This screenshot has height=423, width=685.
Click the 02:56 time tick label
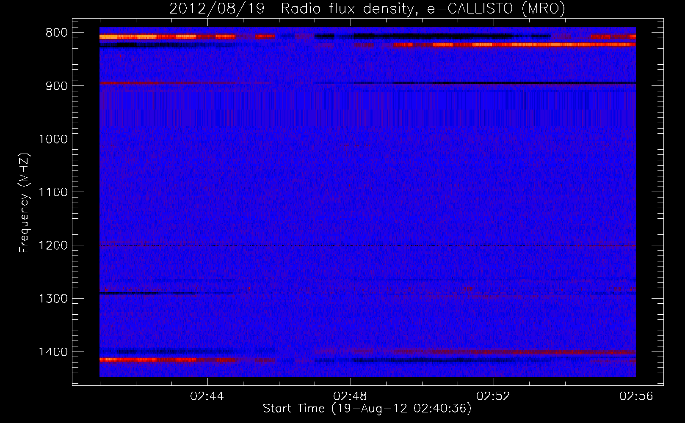coord(636,396)
